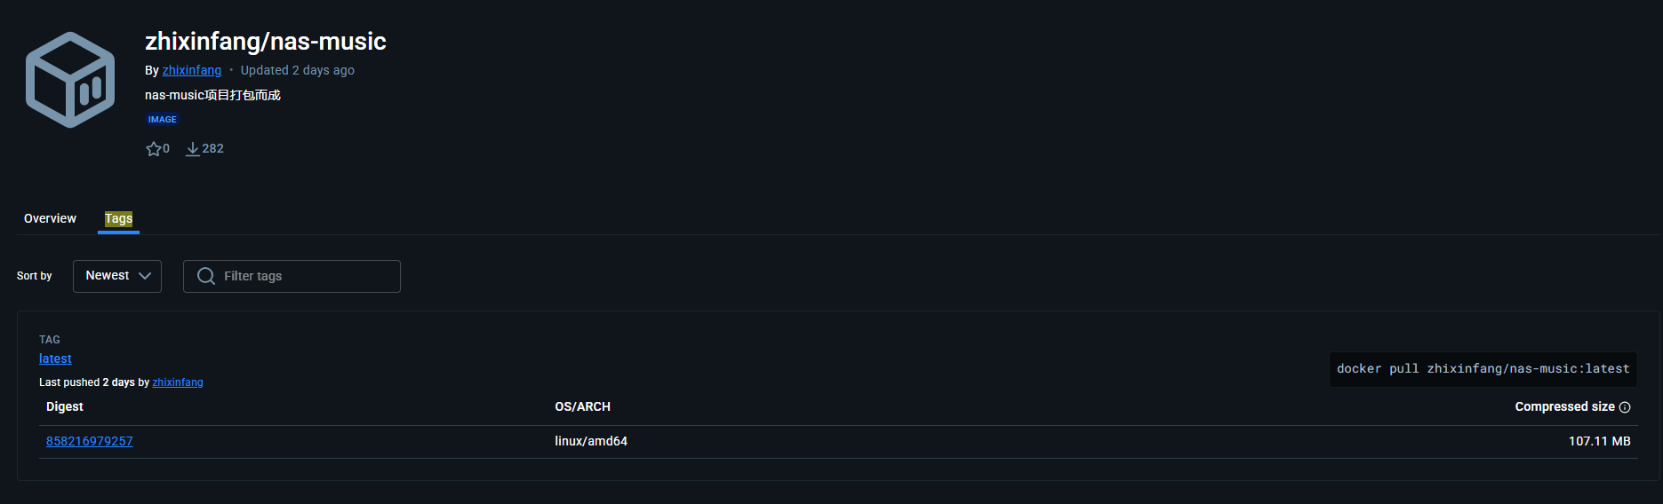
Task: Click zhixinfang link after Last pushed
Action: [x=178, y=382]
